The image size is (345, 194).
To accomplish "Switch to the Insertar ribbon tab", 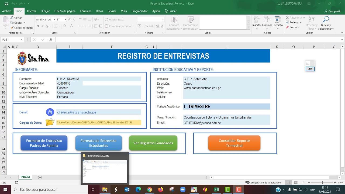I will 32,11.
